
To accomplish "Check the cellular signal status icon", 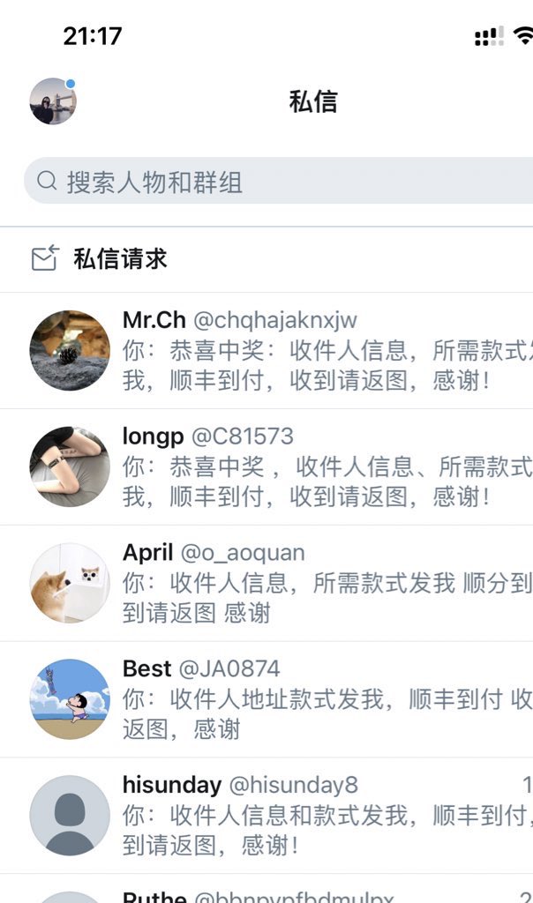I will point(489,35).
